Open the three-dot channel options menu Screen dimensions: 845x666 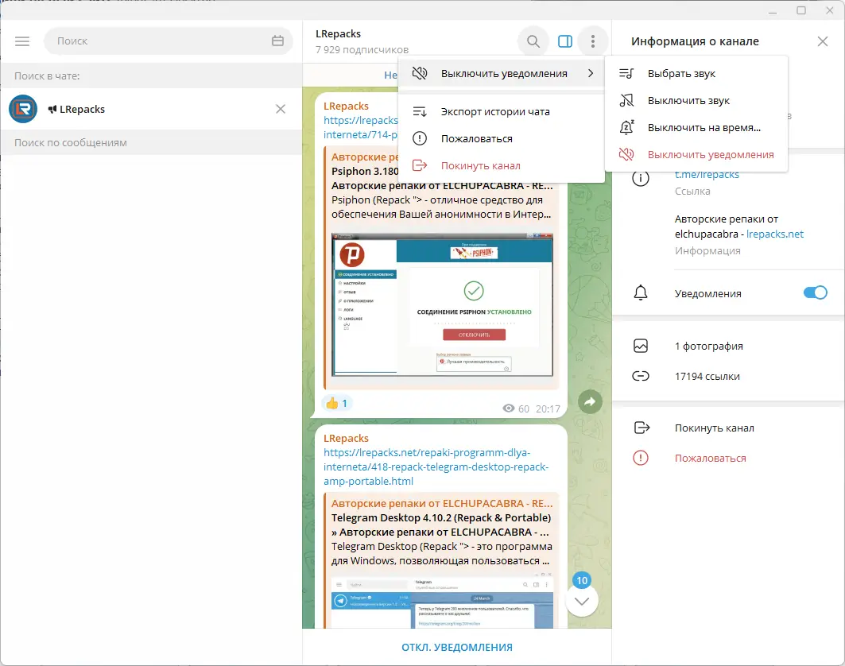593,41
